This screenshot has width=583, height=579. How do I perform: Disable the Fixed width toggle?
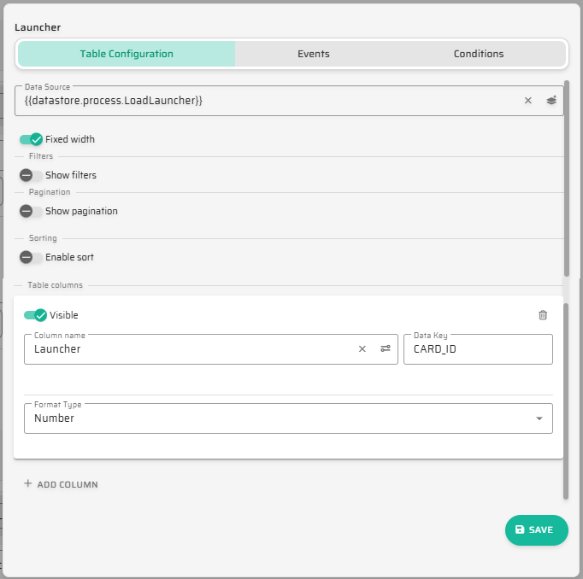click(x=31, y=139)
